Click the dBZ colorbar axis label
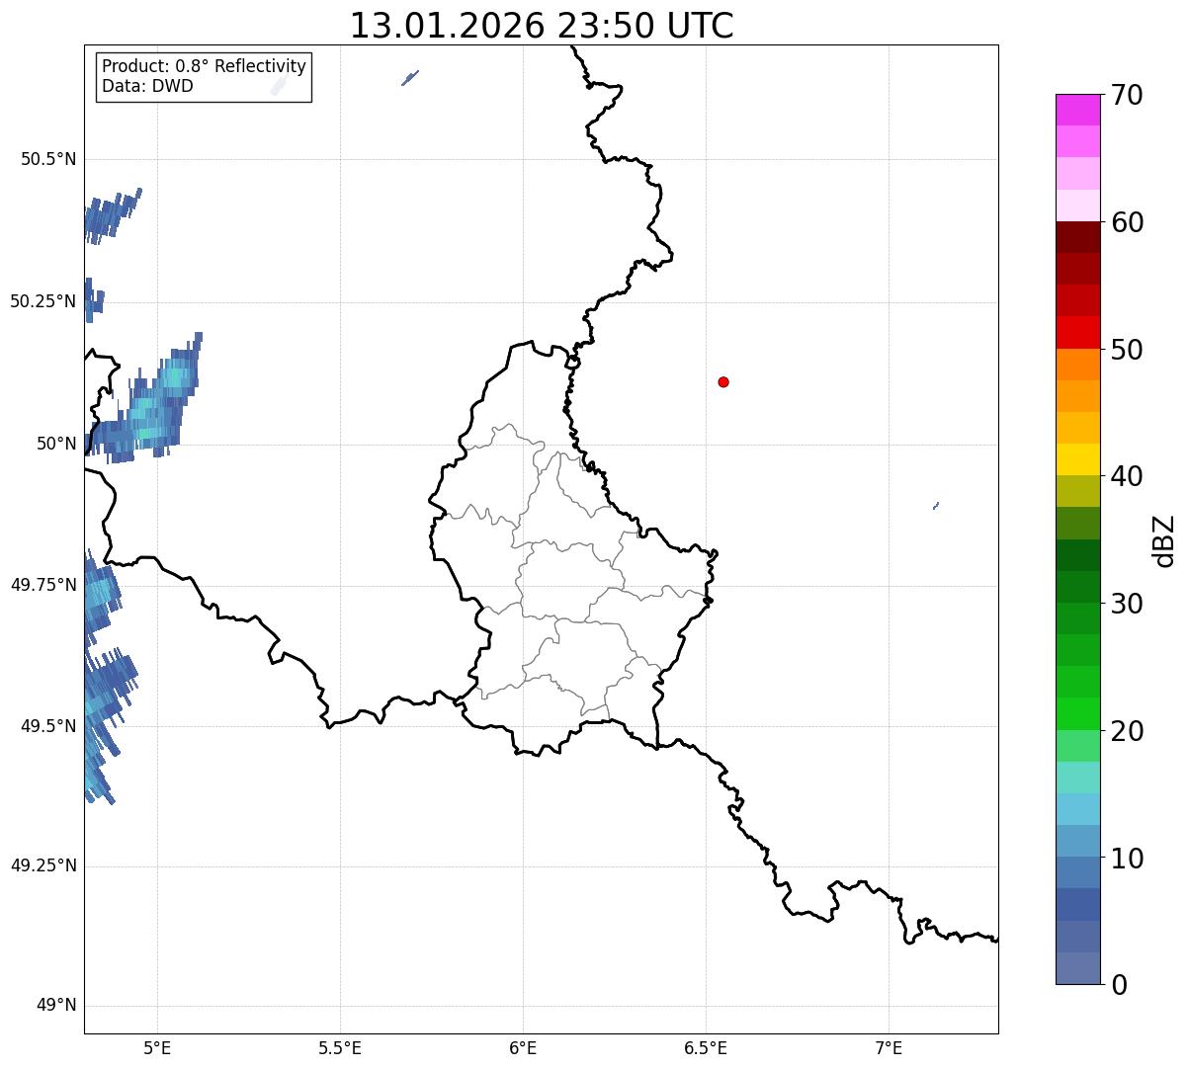 pyautogui.click(x=1164, y=540)
